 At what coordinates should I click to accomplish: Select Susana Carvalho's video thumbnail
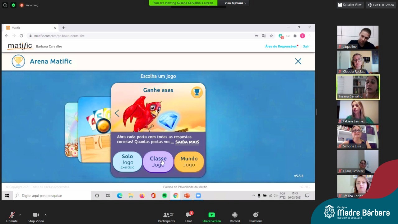[358, 87]
